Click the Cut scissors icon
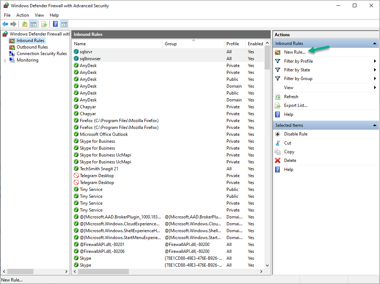This screenshot has width=380, height=284. click(x=278, y=143)
